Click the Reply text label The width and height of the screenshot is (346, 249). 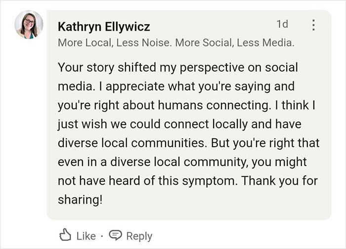(x=139, y=236)
